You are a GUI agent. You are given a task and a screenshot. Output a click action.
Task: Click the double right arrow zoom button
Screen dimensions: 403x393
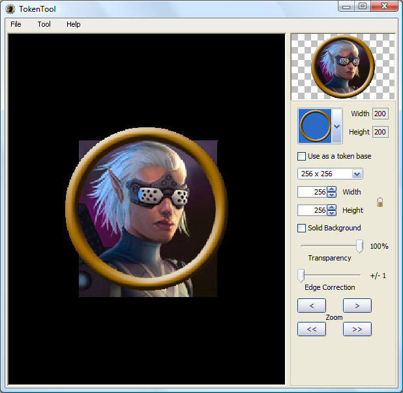[357, 329]
